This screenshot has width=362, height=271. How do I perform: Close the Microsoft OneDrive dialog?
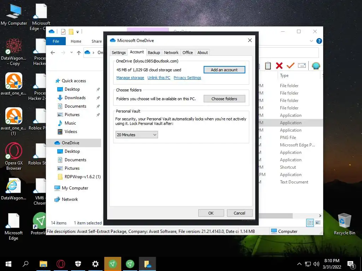point(250,40)
